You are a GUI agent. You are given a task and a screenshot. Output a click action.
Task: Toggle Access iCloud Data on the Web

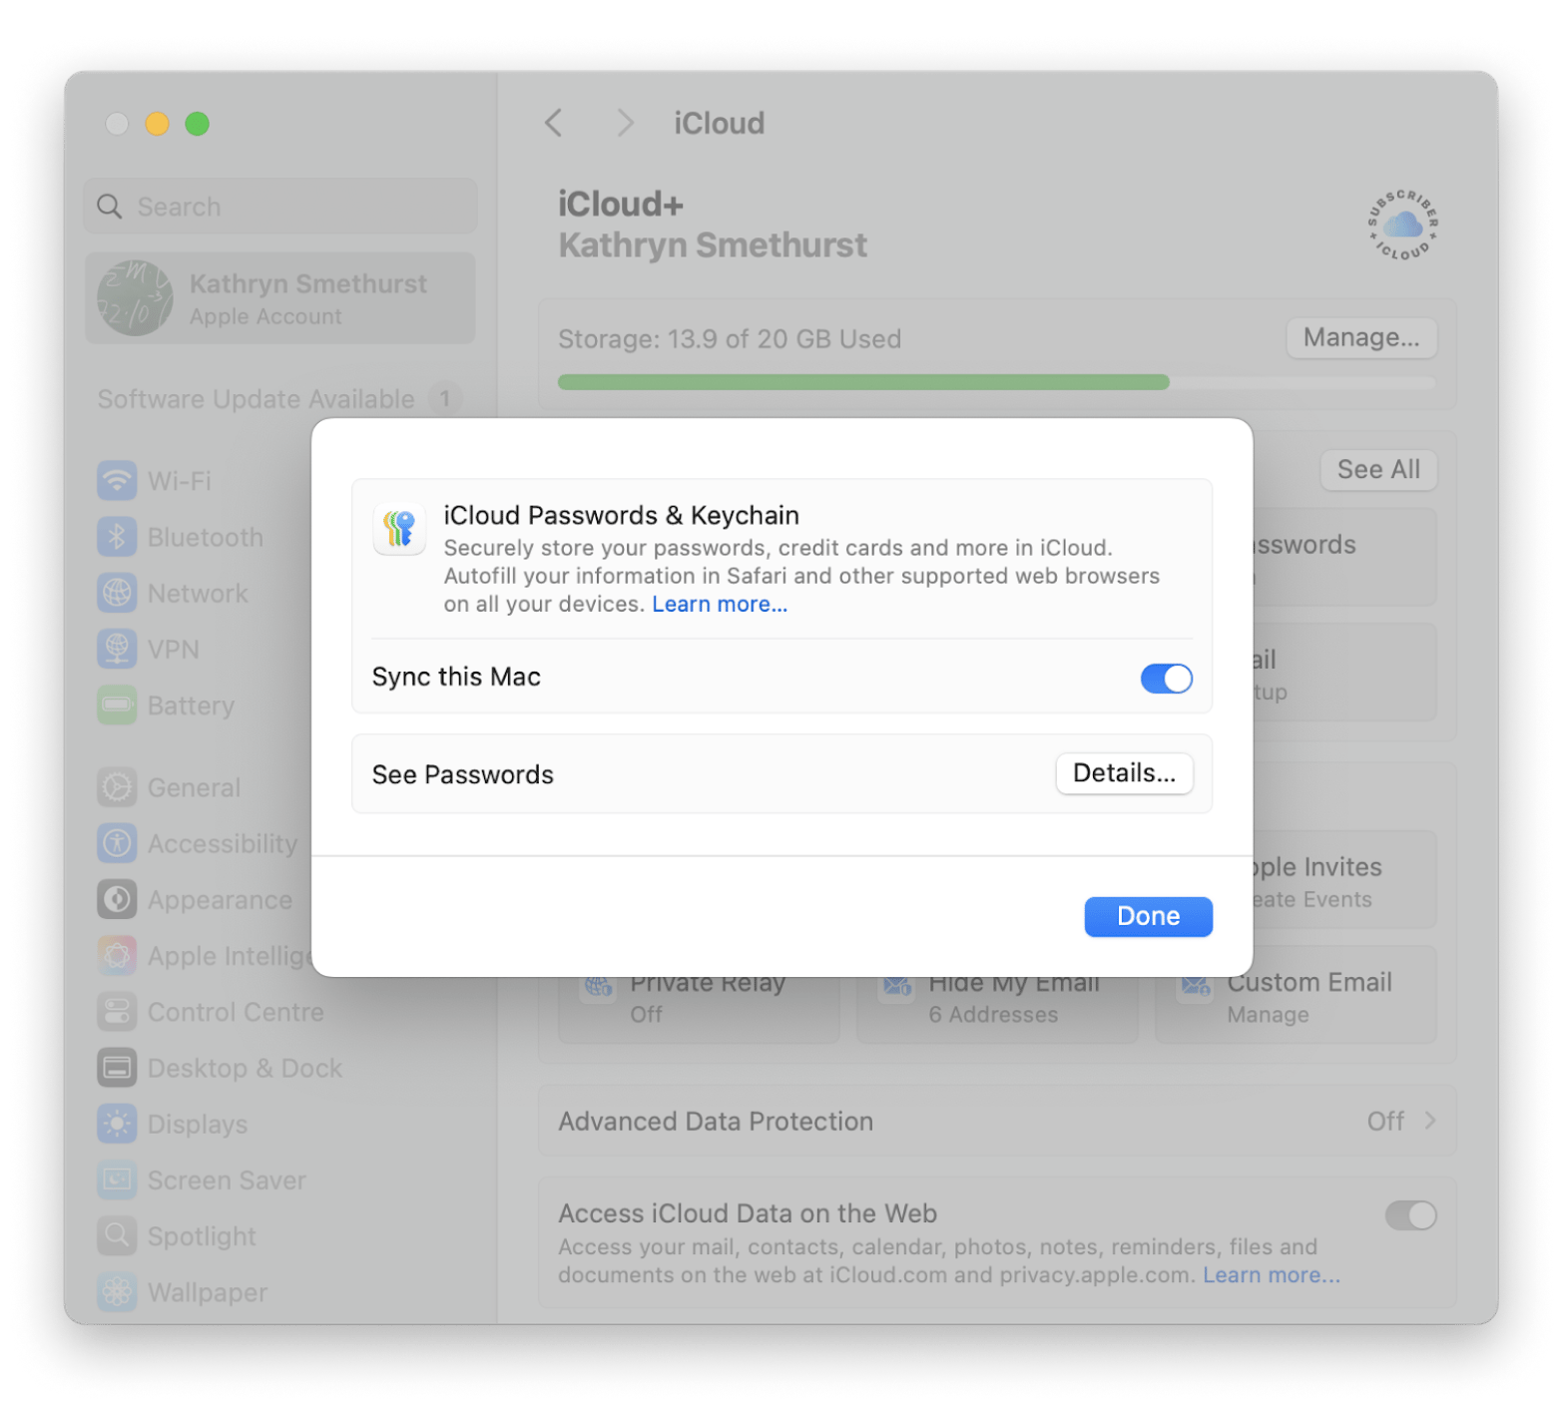pyautogui.click(x=1409, y=1215)
